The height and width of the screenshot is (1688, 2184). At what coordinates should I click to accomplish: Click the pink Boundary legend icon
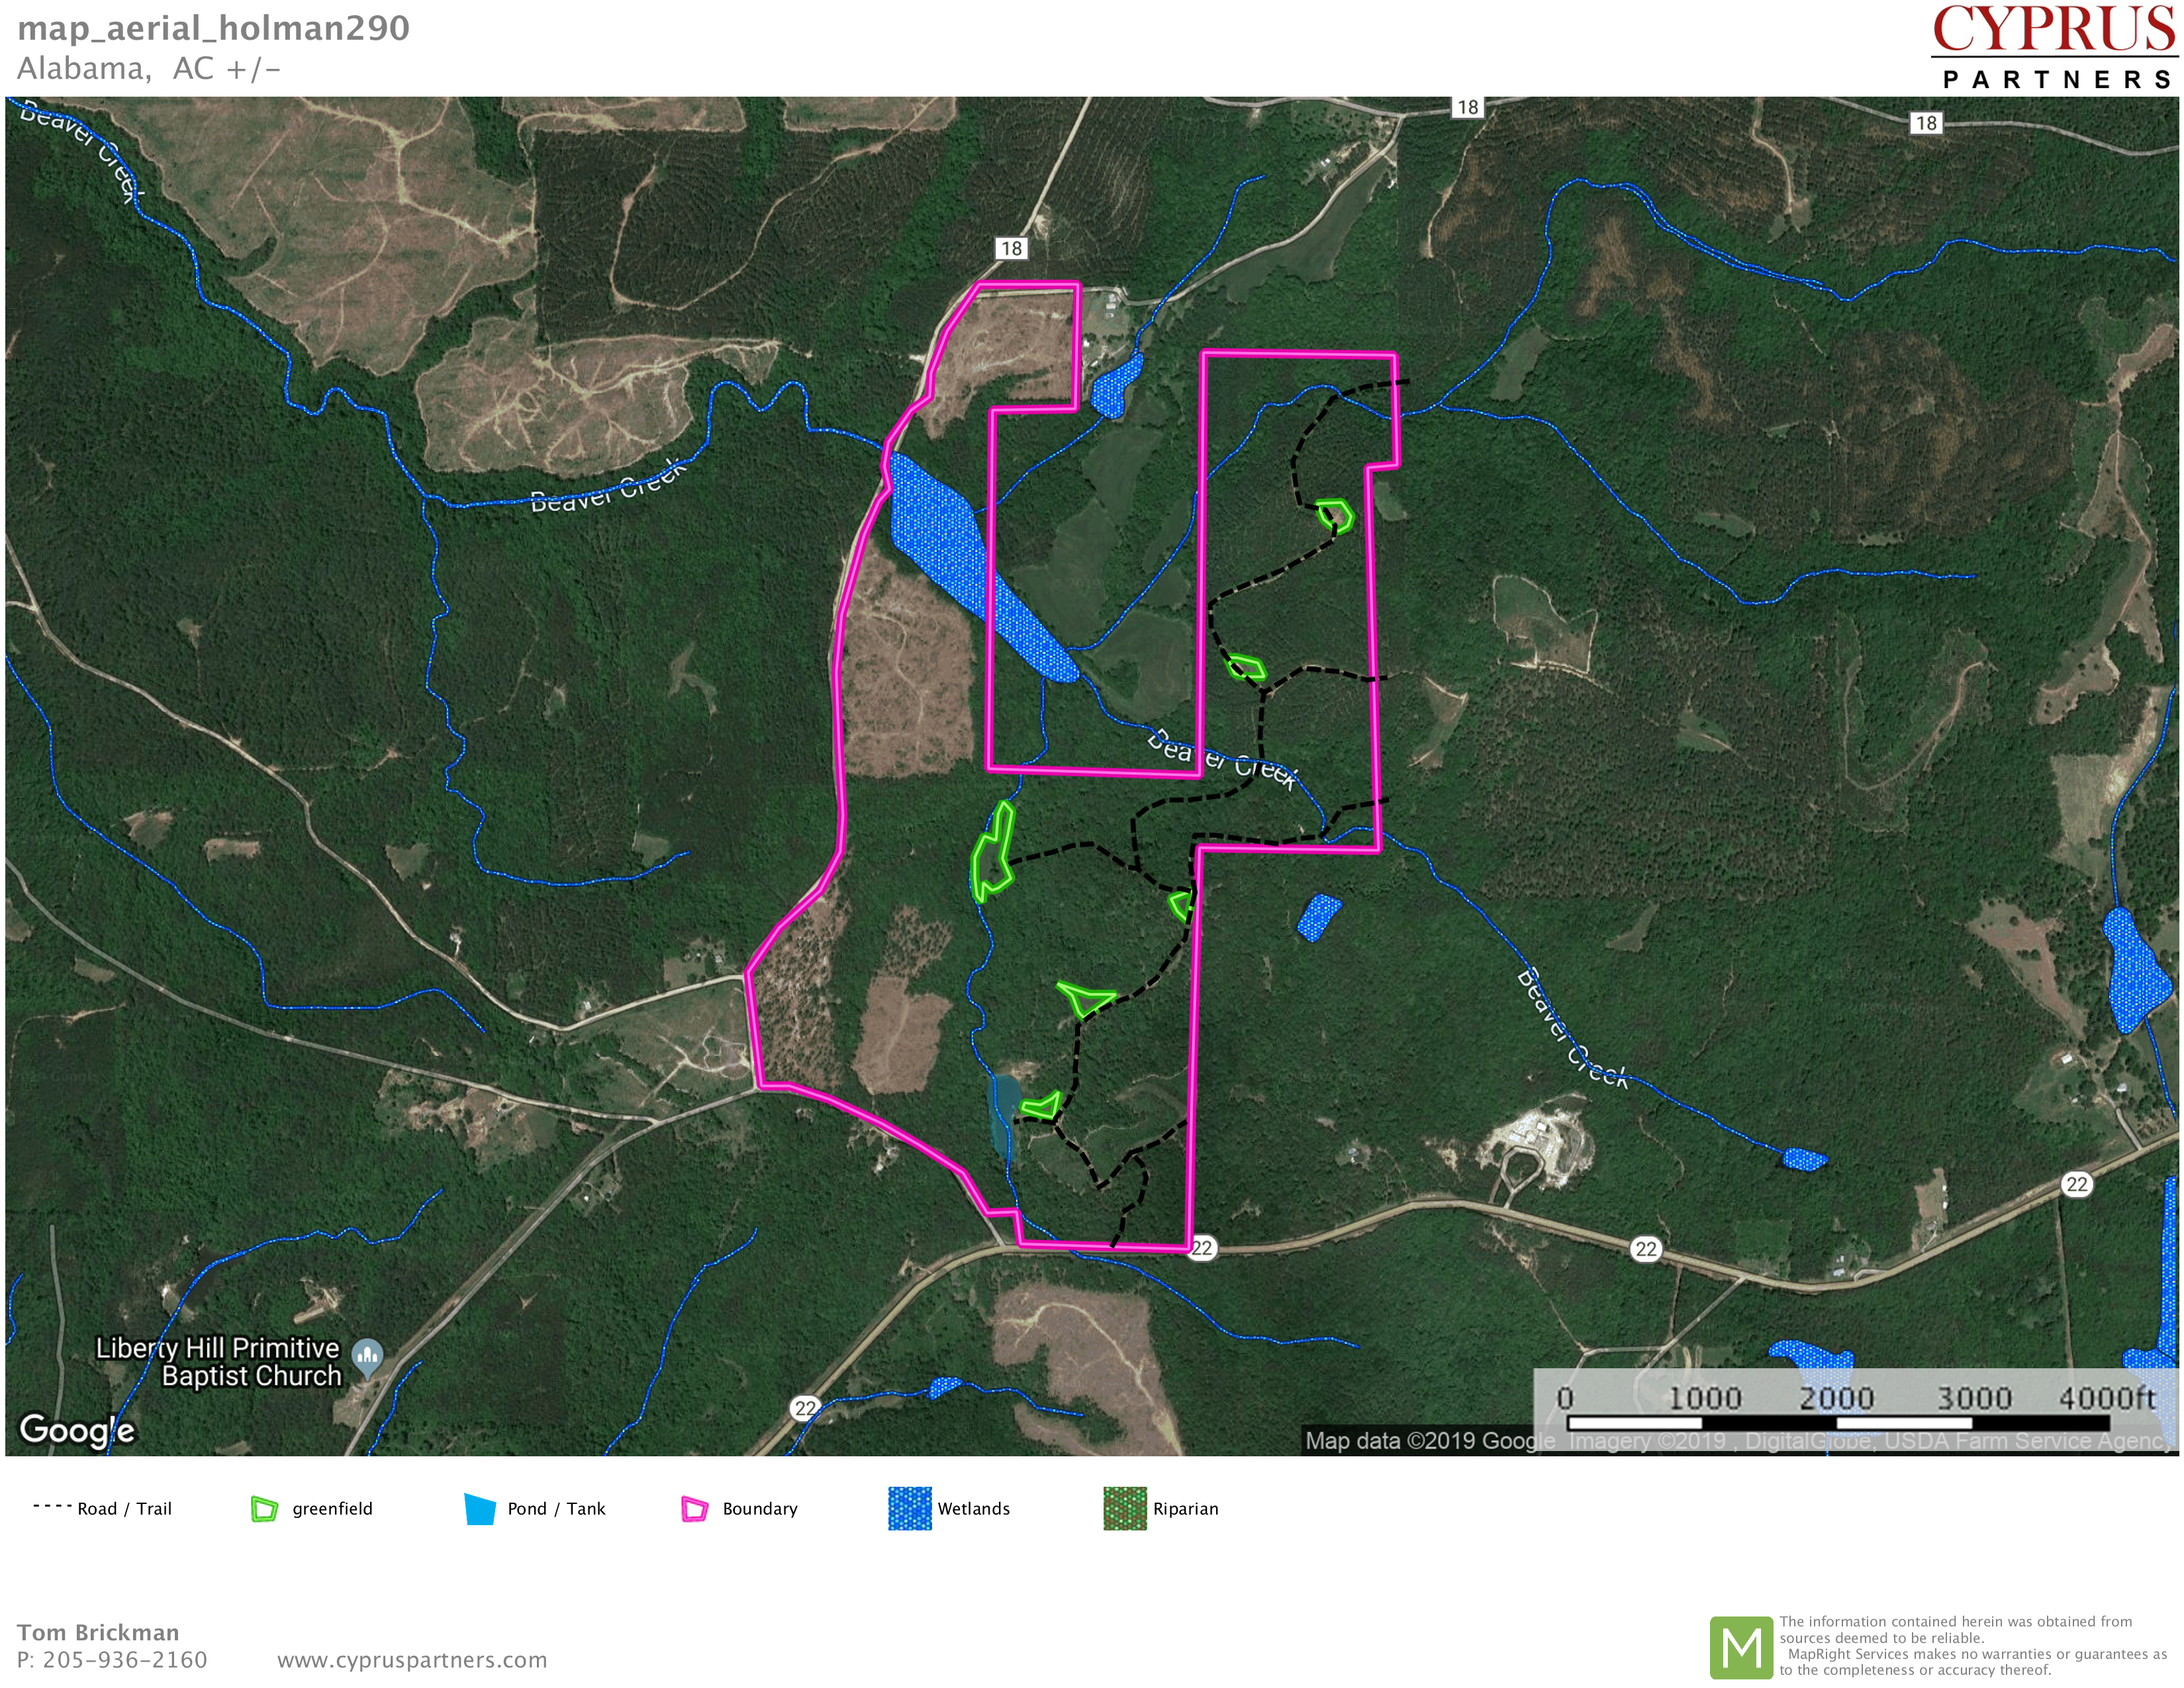point(694,1508)
